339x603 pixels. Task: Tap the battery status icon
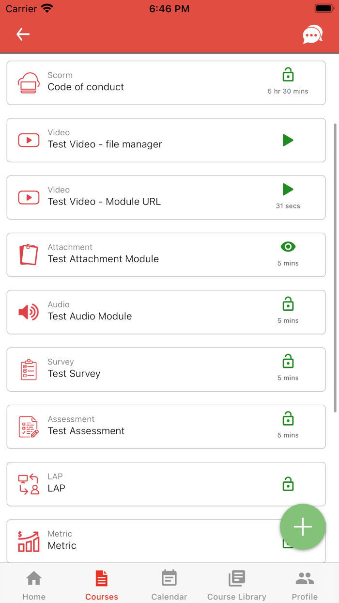324,8
